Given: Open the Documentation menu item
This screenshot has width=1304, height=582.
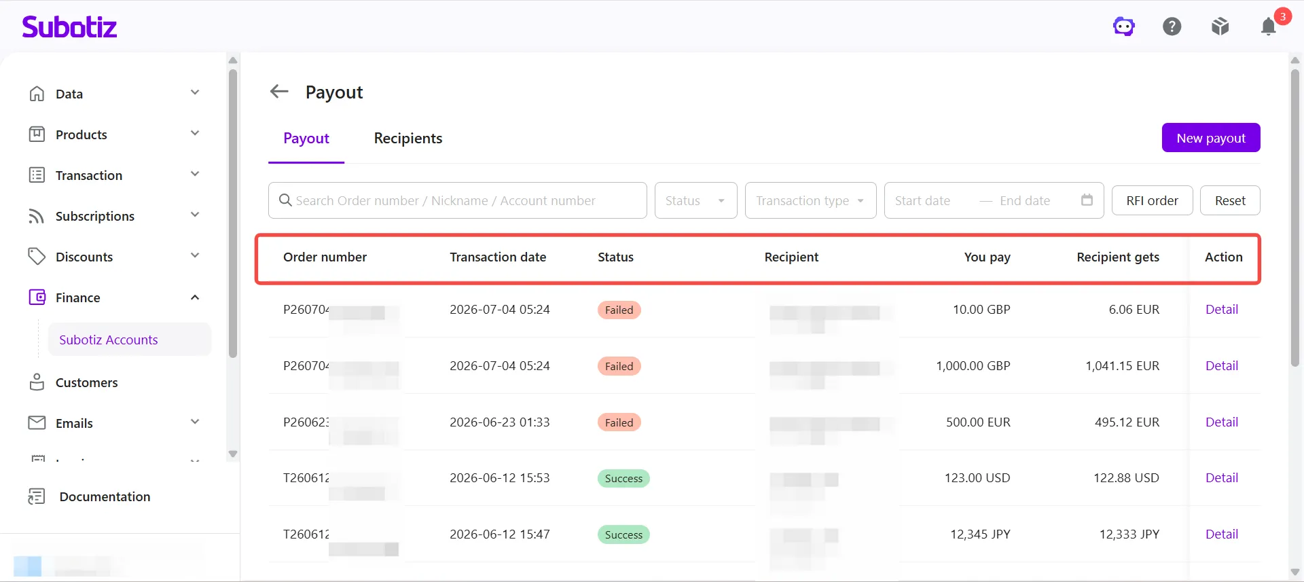Looking at the screenshot, I should pyautogui.click(x=105, y=496).
